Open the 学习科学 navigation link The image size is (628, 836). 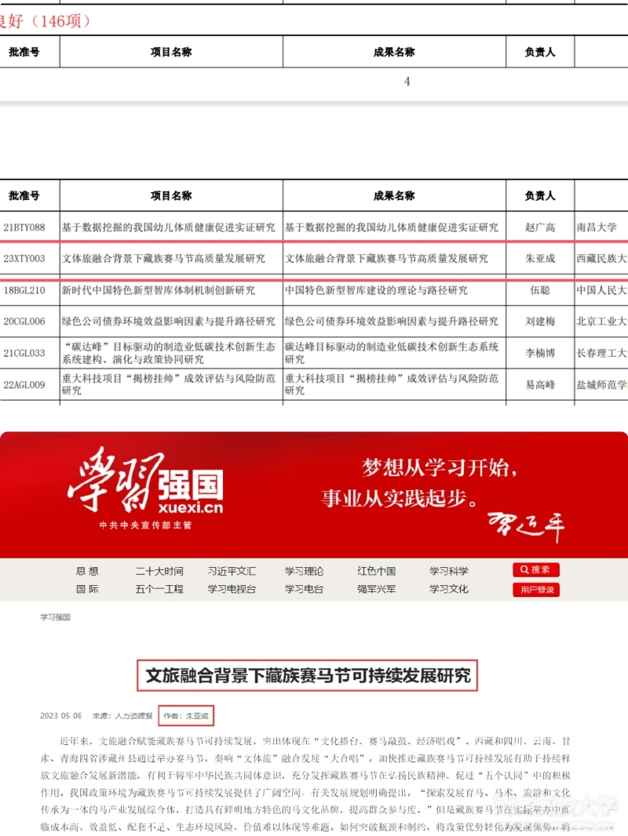tap(448, 571)
